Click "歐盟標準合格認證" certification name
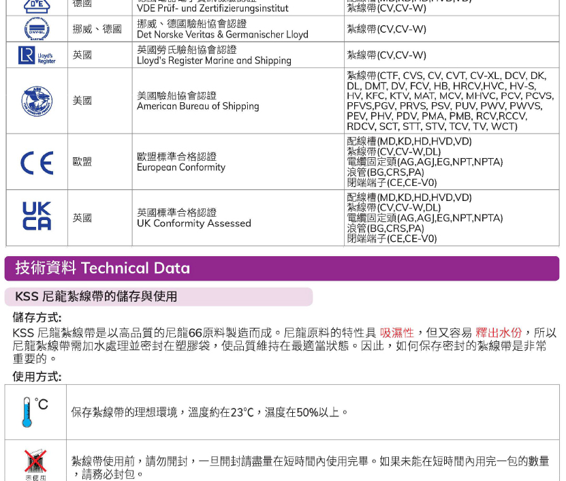Screen dimensions: 566x481 pyautogui.click(x=177, y=157)
